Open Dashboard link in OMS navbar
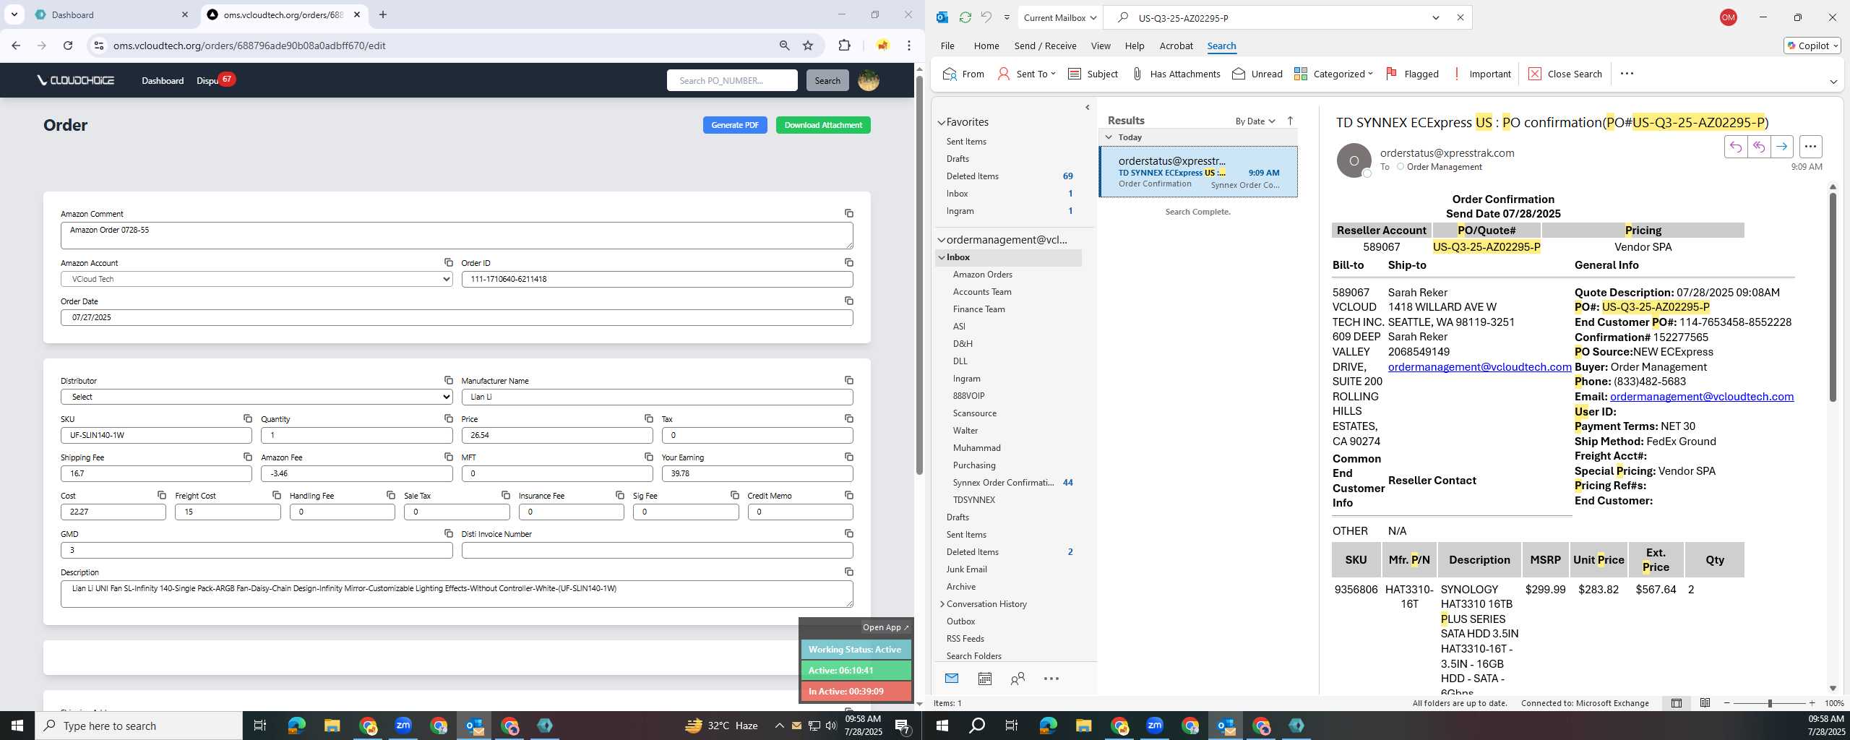This screenshot has height=740, width=1850. click(x=163, y=80)
